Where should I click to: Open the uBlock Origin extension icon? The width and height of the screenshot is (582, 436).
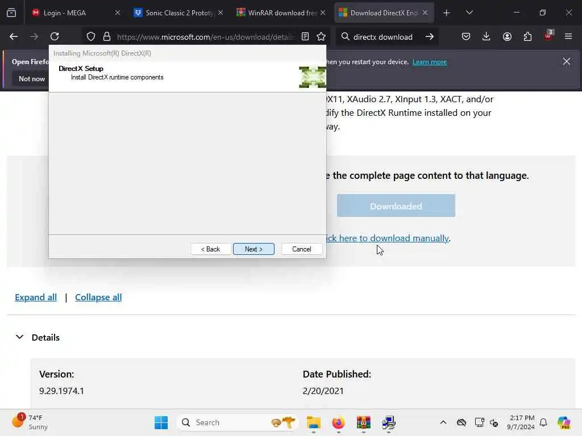tap(548, 36)
